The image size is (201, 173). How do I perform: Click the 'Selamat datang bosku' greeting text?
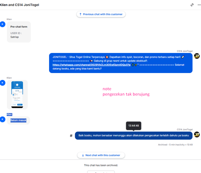119,67
